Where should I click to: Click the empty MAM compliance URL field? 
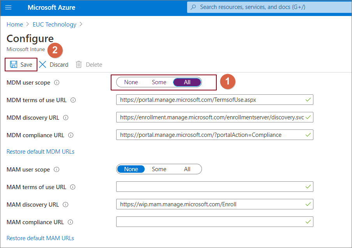tap(215, 221)
